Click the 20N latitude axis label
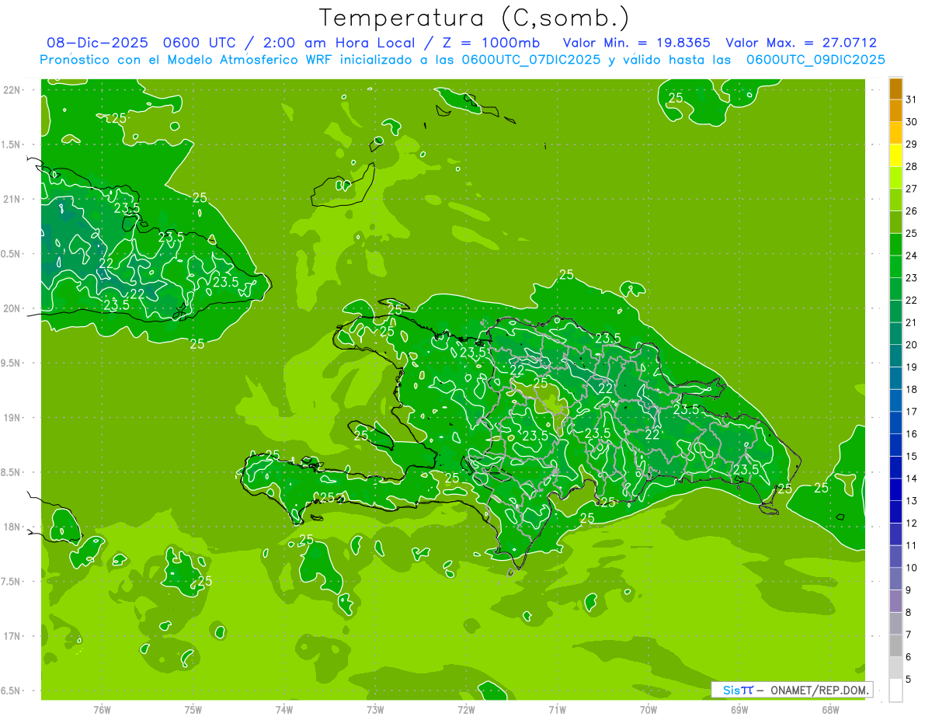This screenshot has height=720, width=932. 13,308
